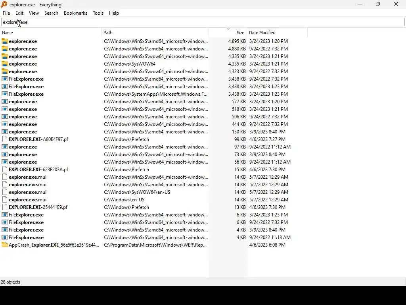This screenshot has height=305, width=406.
Task: Click the icon of the 6 KB FileExplorer.exe from 3/24/2023
Action: [5, 215]
